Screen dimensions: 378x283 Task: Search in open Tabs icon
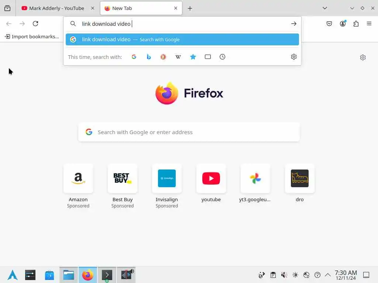click(208, 57)
